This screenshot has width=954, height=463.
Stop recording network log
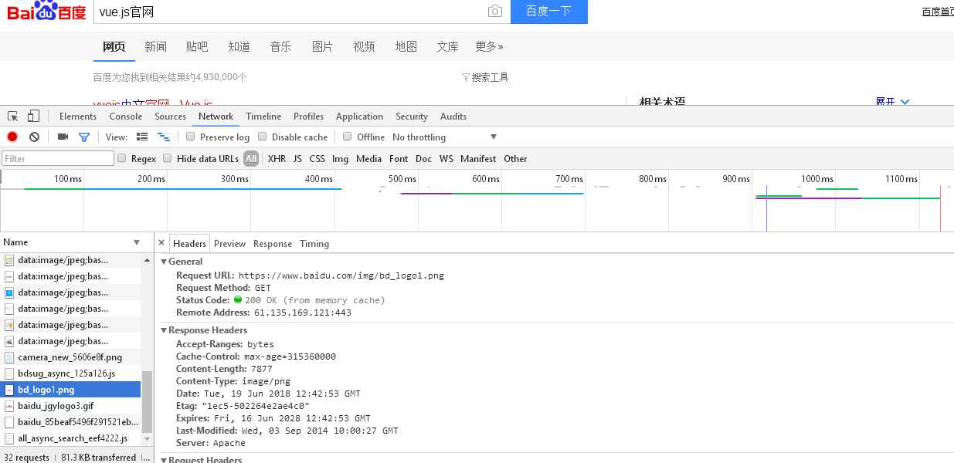(12, 137)
